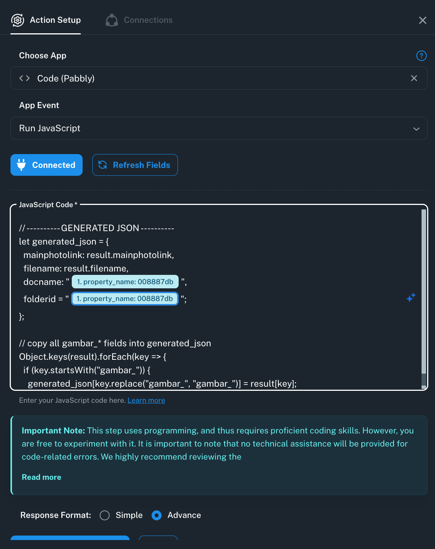Image resolution: width=435 pixels, height=549 pixels.
Task: Close the Action Setup panel
Action: pyautogui.click(x=423, y=20)
